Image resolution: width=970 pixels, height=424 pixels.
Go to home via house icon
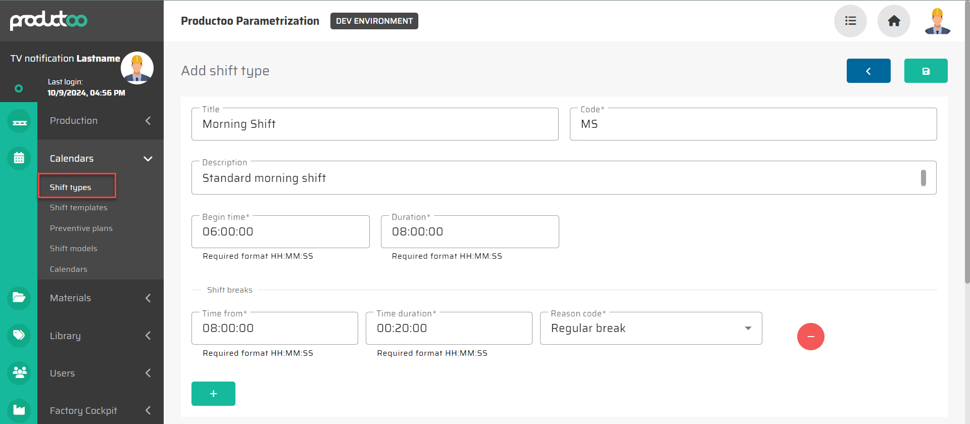click(894, 21)
